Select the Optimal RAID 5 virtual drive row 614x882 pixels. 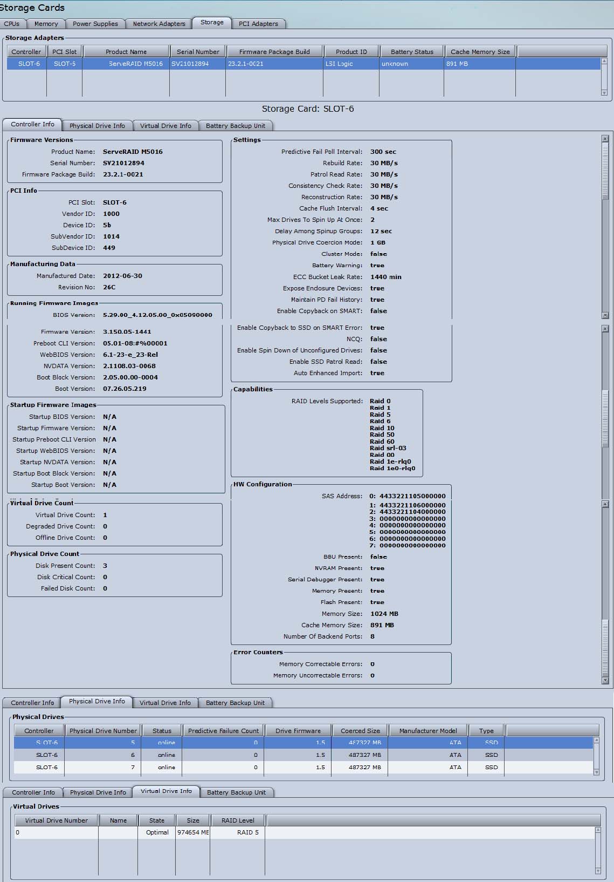[x=305, y=832]
